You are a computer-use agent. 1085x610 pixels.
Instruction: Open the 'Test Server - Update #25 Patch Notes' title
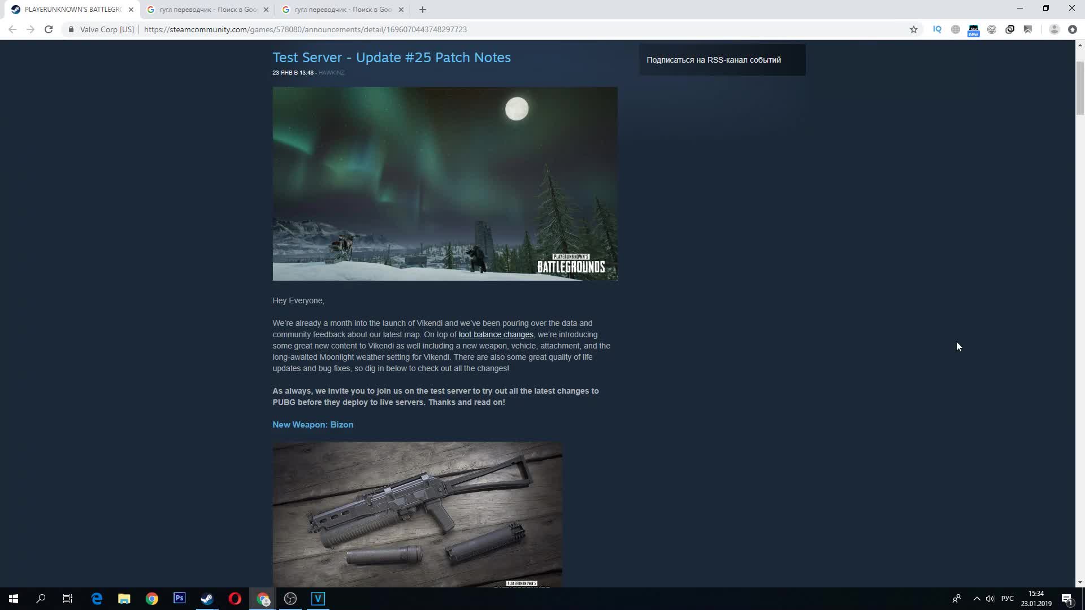coord(392,58)
